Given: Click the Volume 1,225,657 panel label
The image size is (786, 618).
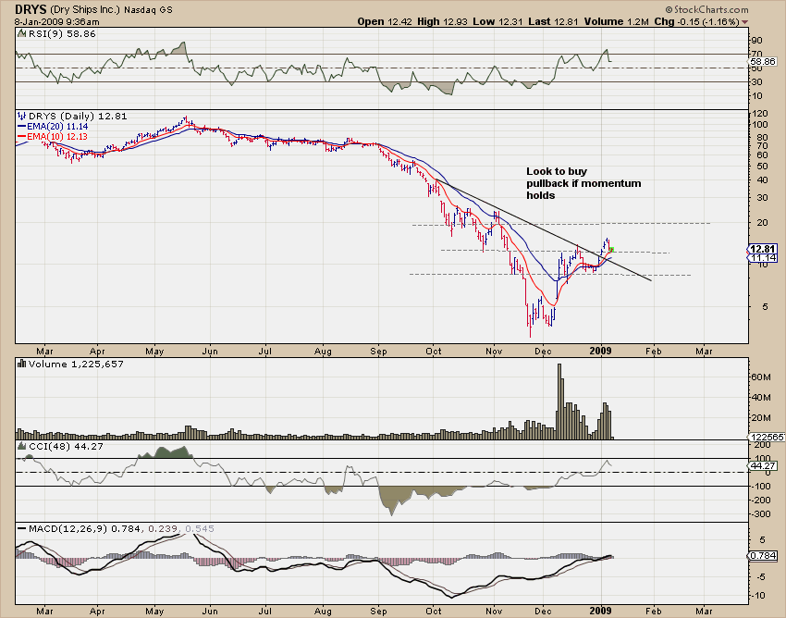Looking at the screenshot, I should tap(76, 364).
